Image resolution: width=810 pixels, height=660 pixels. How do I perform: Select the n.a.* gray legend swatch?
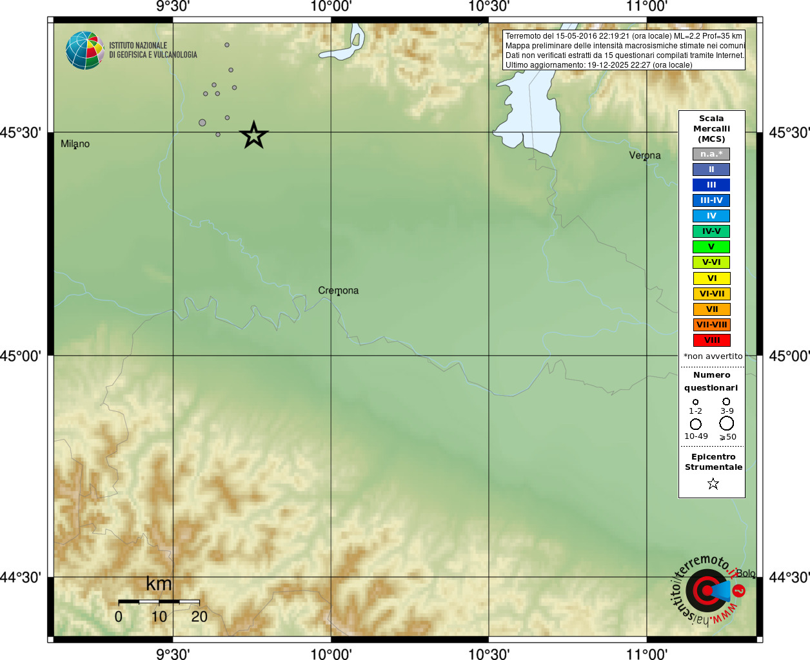click(711, 154)
